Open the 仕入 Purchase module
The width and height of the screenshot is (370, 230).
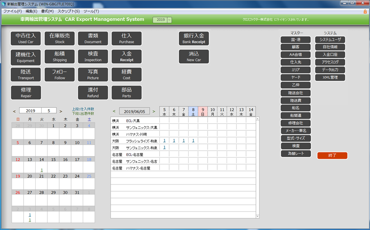[127, 38]
